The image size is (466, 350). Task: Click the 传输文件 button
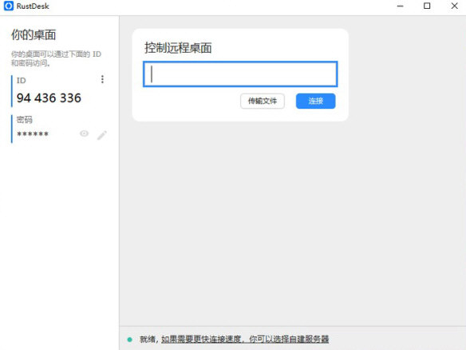[x=263, y=101]
